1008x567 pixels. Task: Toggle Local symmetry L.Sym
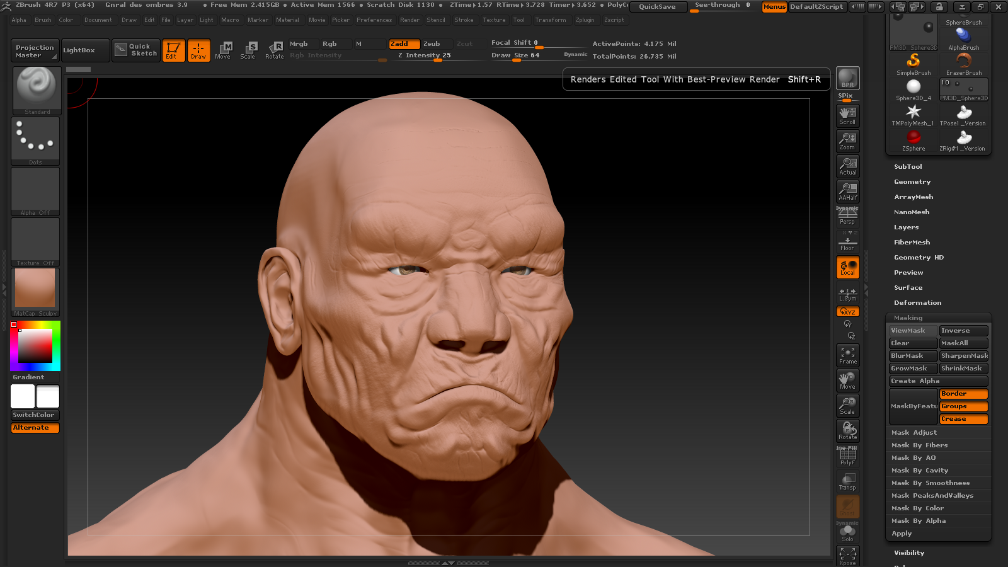(x=847, y=294)
